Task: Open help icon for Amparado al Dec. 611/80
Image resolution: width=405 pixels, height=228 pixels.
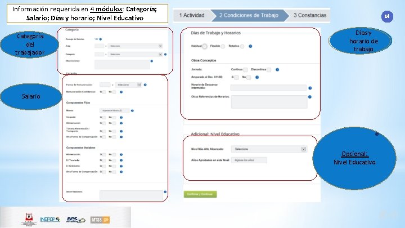Action: click(257, 77)
